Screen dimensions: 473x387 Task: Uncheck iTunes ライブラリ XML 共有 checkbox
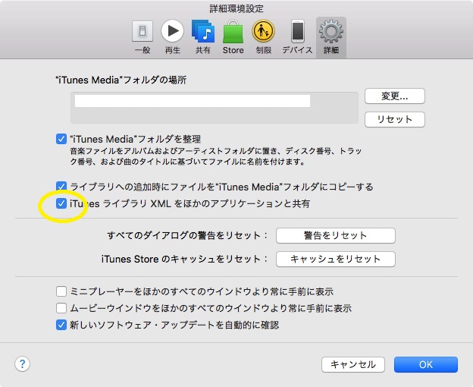(x=61, y=203)
